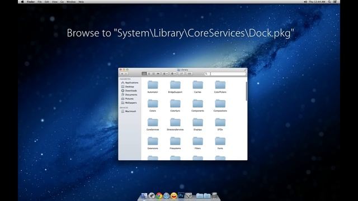Screen dimensions: 358x201
Task: Open the Colors folder
Action: click(x=153, y=104)
